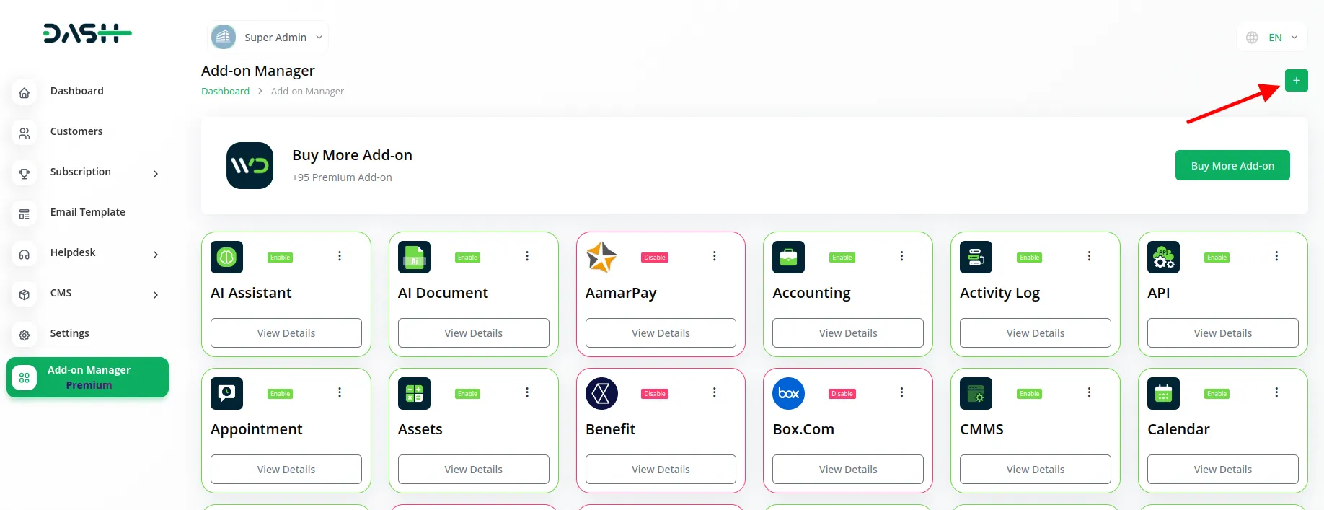This screenshot has height=510, width=1324.
Task: Click the AI Assistant add-on icon
Action: (226, 258)
